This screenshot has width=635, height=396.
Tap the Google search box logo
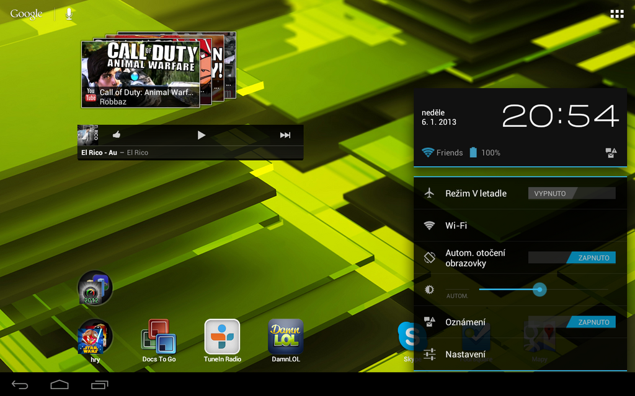[x=27, y=14]
